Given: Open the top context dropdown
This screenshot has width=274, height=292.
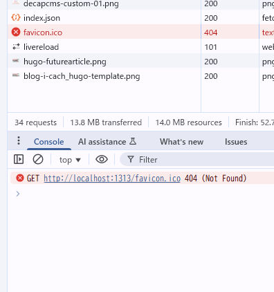Looking at the screenshot, I should pyautogui.click(x=70, y=160).
